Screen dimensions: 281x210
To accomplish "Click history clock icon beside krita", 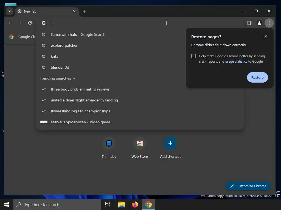I will tap(44, 56).
